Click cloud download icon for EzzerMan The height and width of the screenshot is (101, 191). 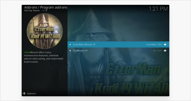[165, 44]
